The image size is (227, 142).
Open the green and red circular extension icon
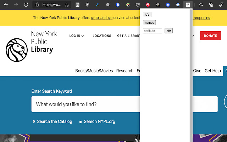pos(128,5)
